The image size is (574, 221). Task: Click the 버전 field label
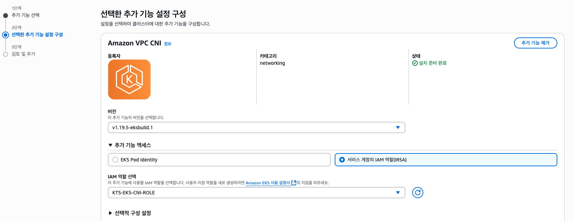112,112
